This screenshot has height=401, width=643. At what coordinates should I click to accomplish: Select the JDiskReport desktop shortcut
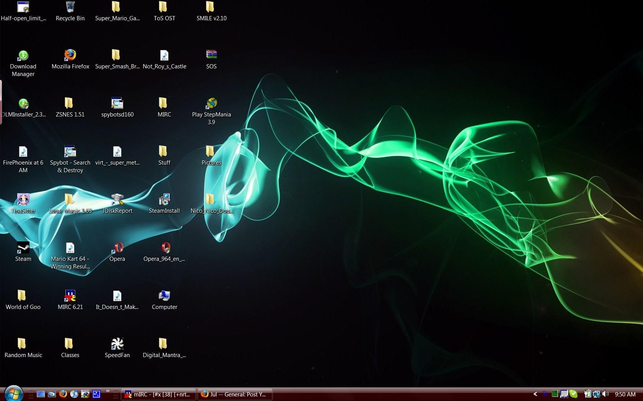pyautogui.click(x=117, y=200)
